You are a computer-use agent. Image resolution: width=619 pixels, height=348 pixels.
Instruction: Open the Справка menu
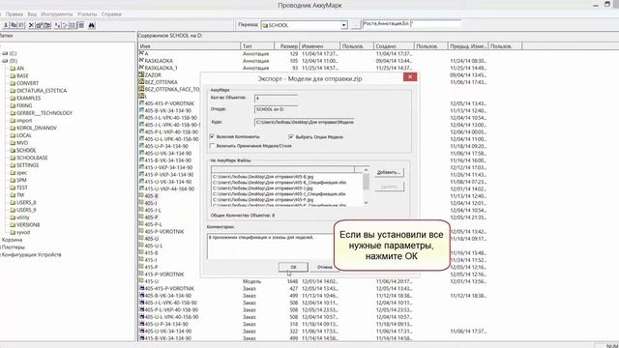(x=111, y=14)
